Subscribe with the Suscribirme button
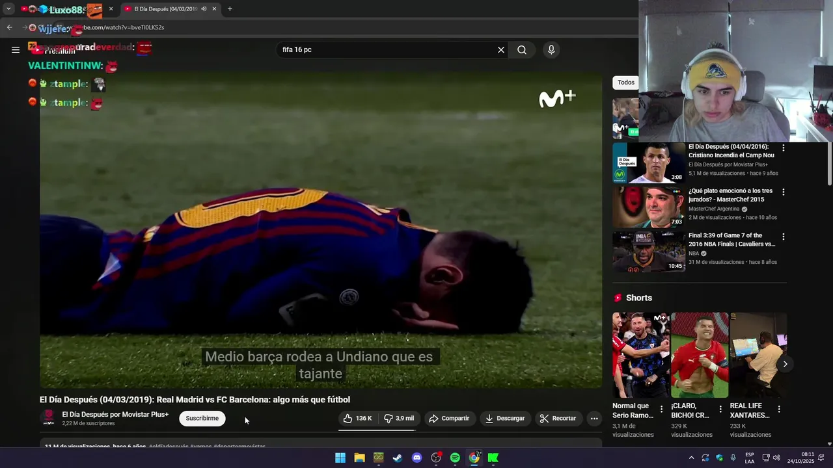 pos(202,418)
